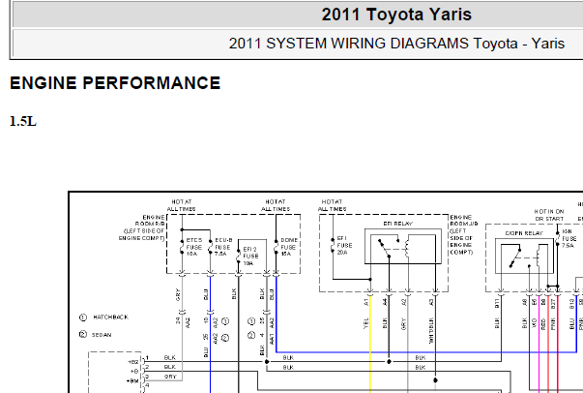Select the 'ENGINE PERFORMANCE' heading

[x=115, y=82]
